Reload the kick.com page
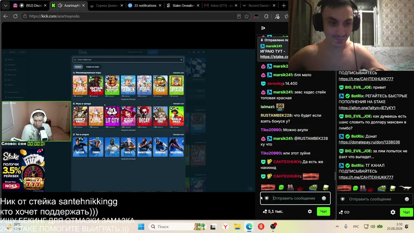Screen dimensions: 414x233 [x=15, y=16]
